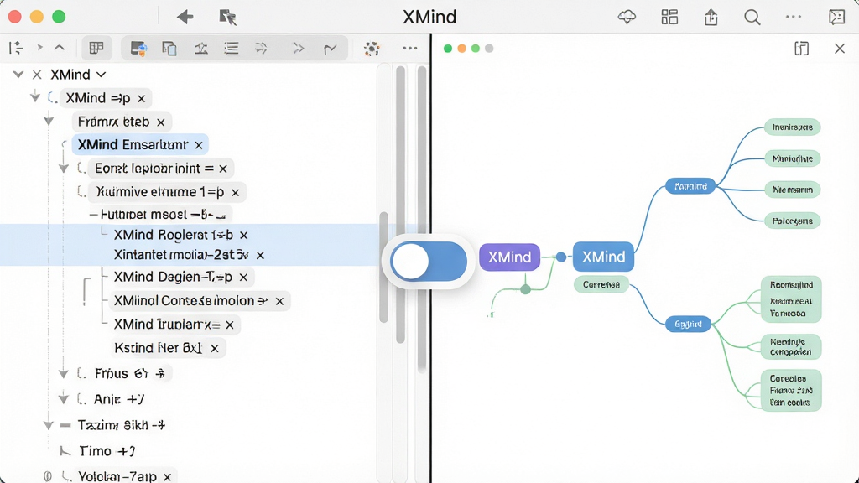
Task: Click the outer vertical scrollbar beside divider
Action: pos(422,219)
